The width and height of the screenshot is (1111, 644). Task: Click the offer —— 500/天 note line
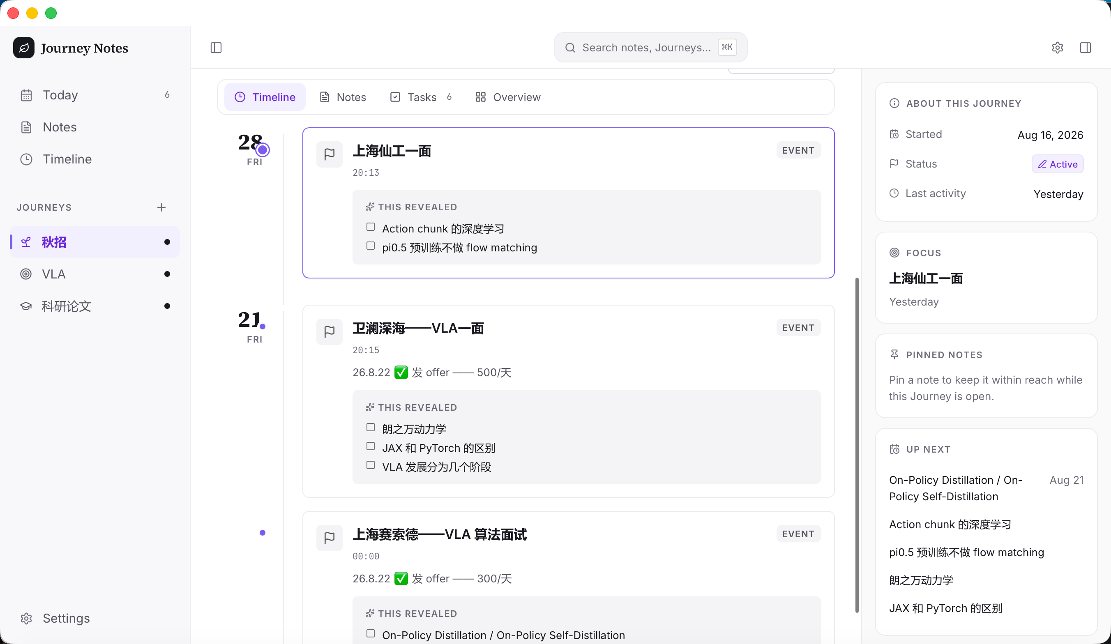(432, 373)
